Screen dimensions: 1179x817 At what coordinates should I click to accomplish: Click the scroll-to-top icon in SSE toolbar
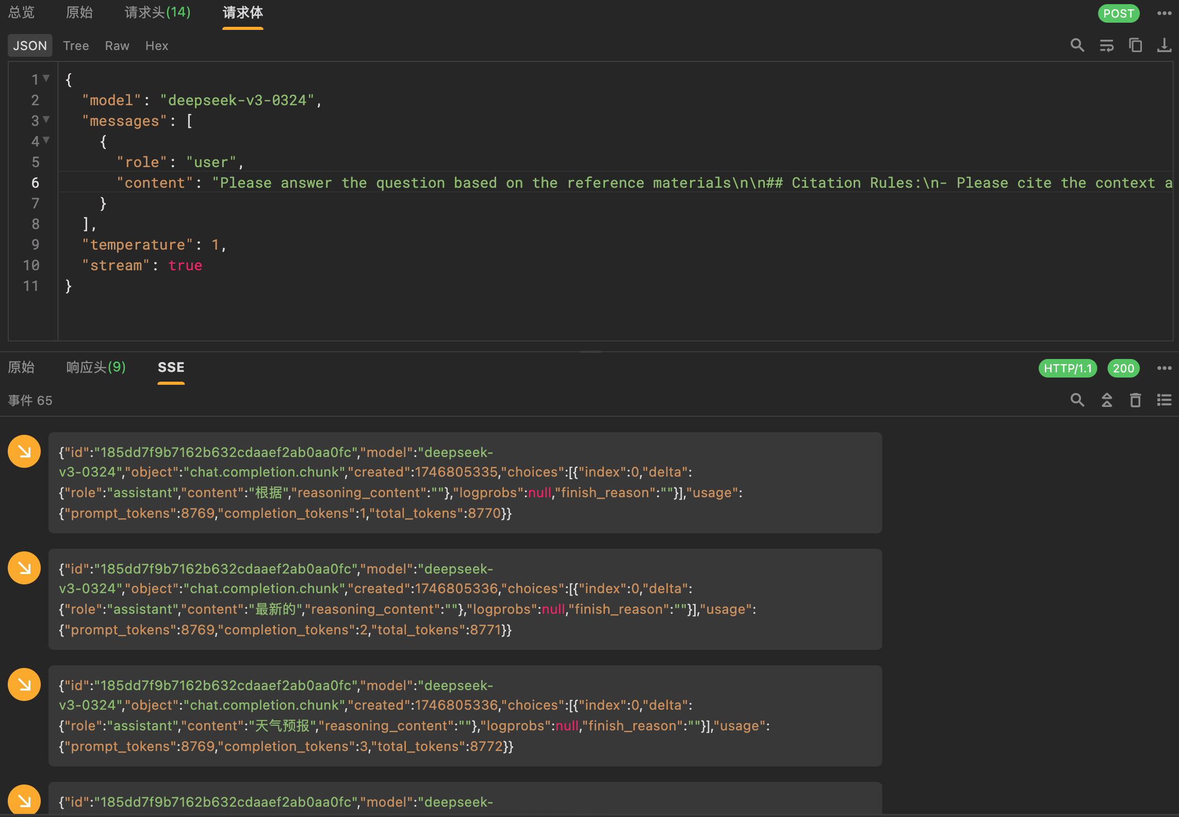[x=1106, y=400]
